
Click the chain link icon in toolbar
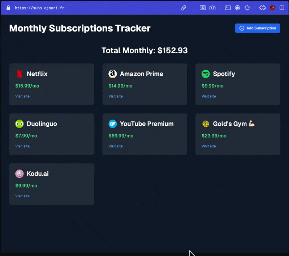(184, 8)
